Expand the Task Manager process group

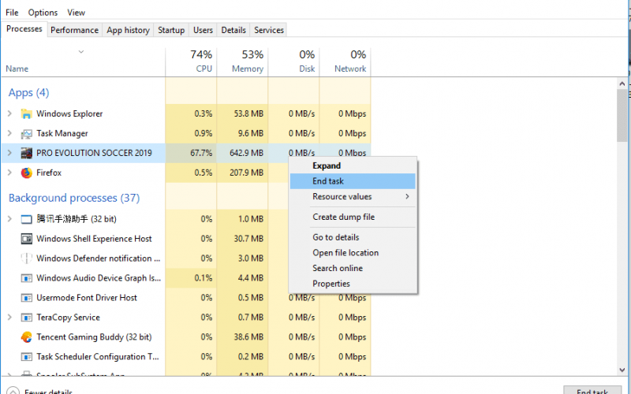coord(9,133)
